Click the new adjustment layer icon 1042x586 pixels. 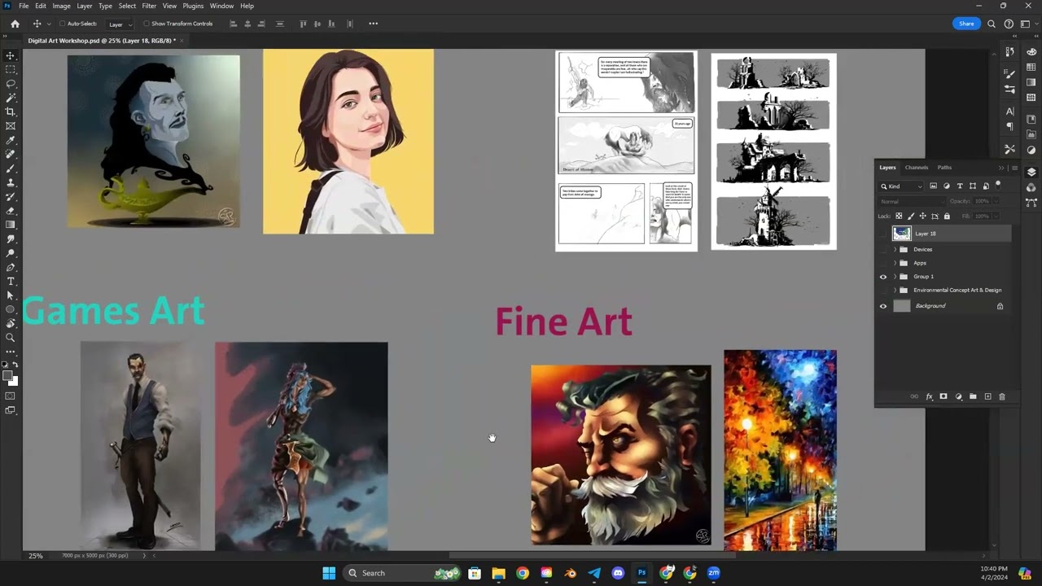pos(958,396)
